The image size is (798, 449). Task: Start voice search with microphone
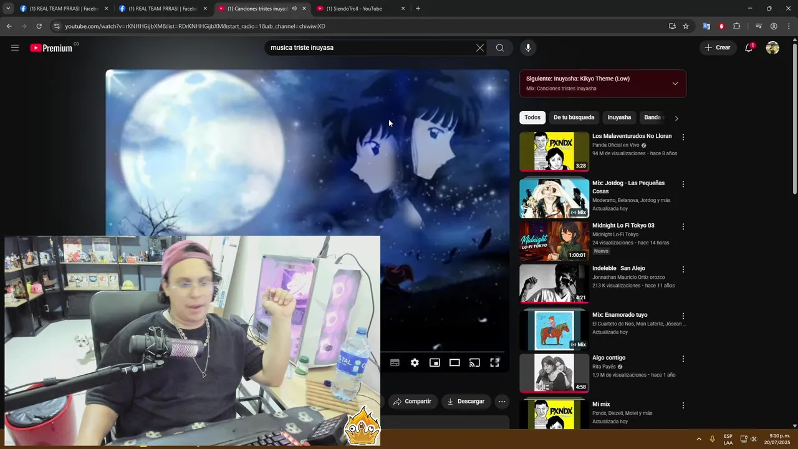point(528,48)
